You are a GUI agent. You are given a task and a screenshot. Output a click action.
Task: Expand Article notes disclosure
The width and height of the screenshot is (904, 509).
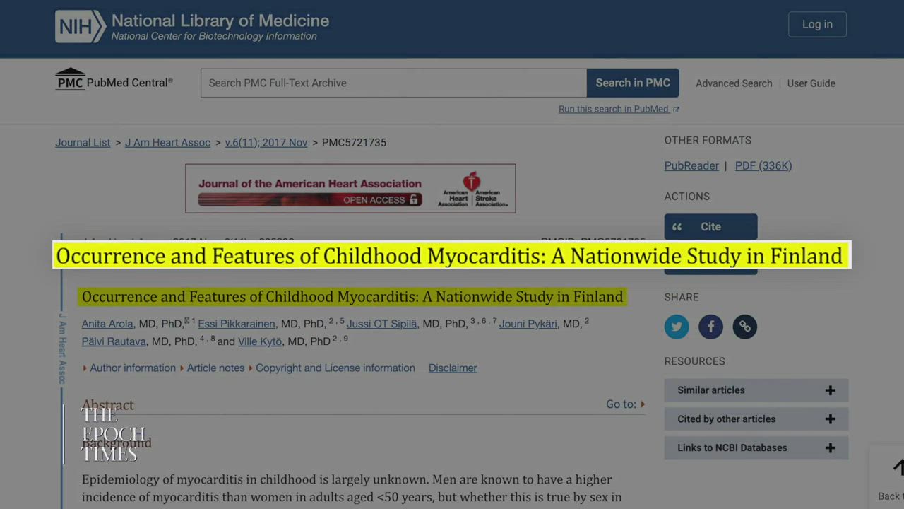coord(215,368)
